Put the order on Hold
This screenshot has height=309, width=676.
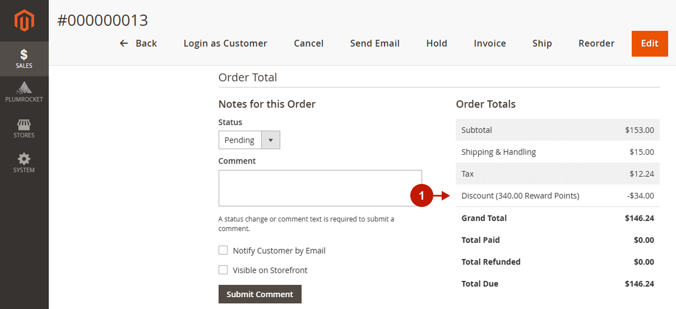tap(437, 43)
